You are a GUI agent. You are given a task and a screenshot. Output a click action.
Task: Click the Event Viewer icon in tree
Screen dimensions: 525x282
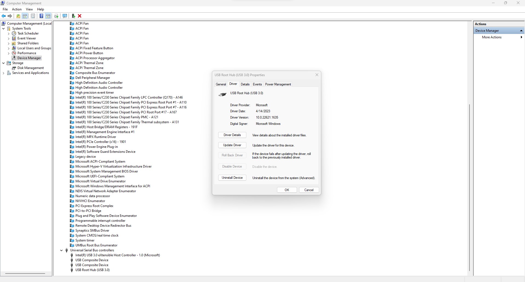click(x=14, y=38)
